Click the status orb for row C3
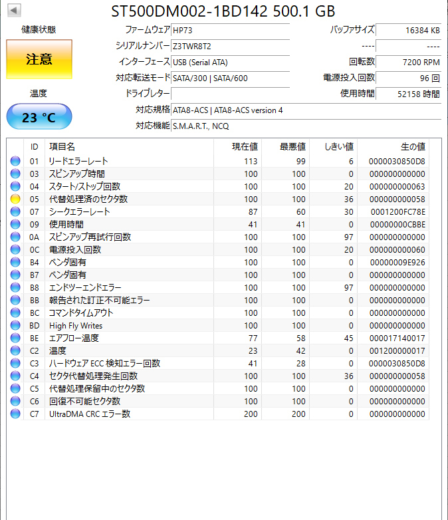Viewport: 448px width, 520px height. coord(15,363)
